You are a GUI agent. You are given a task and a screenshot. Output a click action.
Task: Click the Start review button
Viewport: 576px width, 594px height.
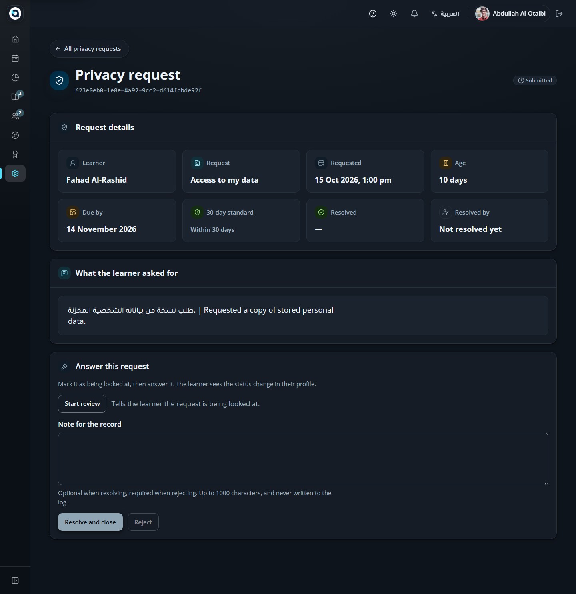pyautogui.click(x=82, y=404)
